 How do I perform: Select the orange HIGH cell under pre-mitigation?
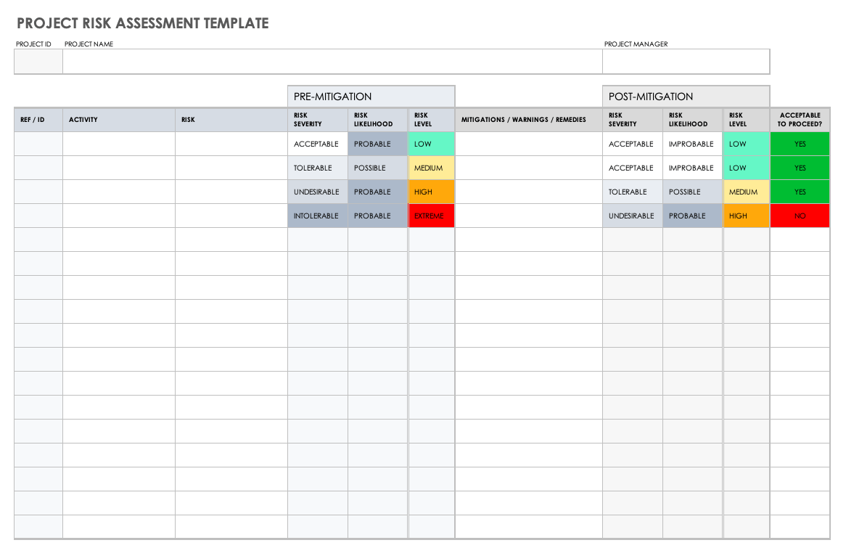(x=431, y=192)
